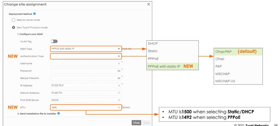Expand the Authentication Type dropdown
This screenshot has height=126, width=280.
tap(86, 56)
